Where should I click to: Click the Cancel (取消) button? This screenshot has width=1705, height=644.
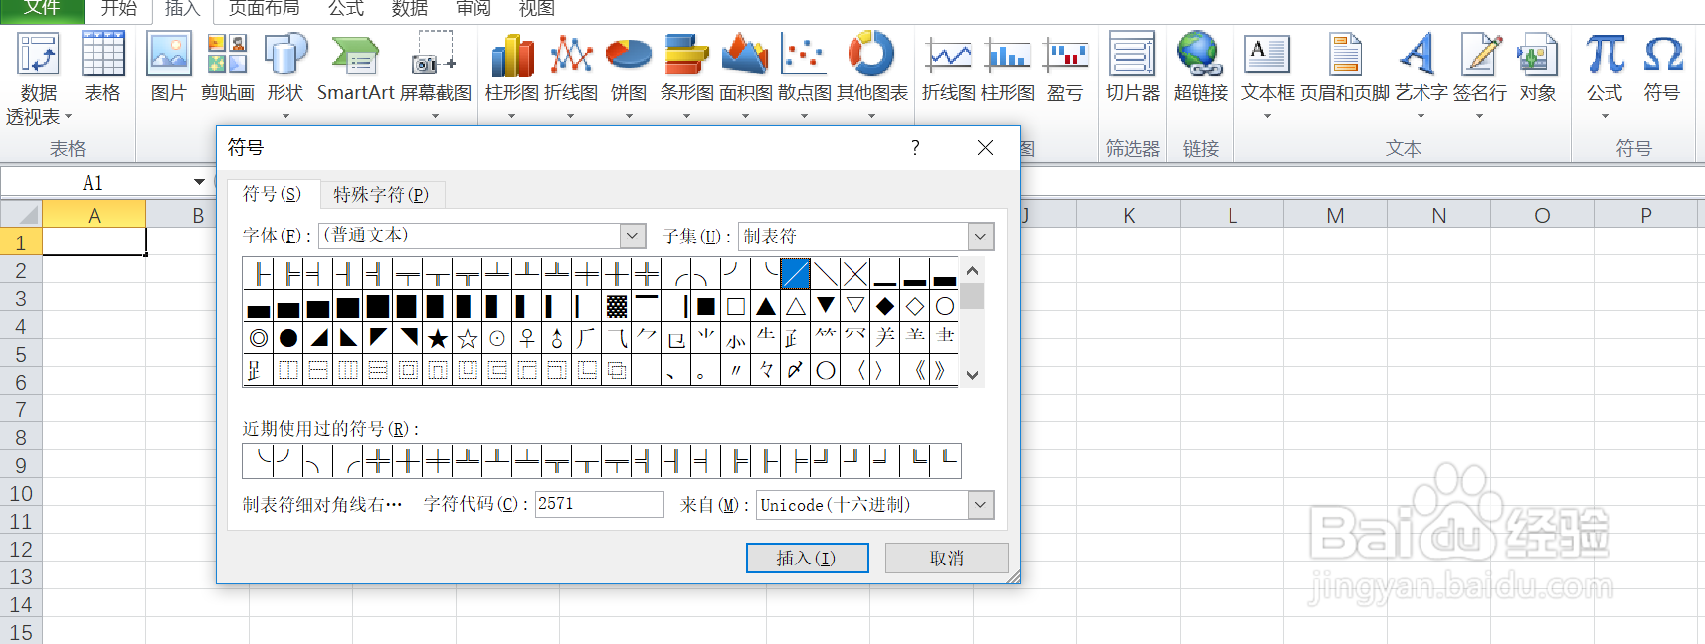tap(946, 558)
